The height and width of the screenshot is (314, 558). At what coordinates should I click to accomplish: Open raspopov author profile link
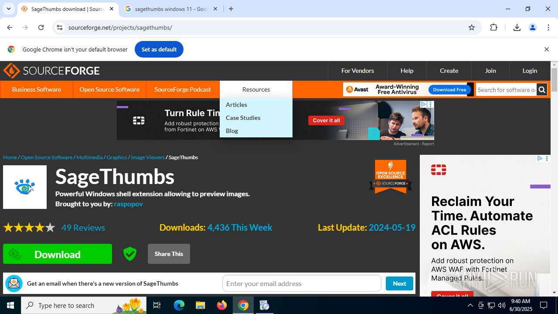point(128,204)
